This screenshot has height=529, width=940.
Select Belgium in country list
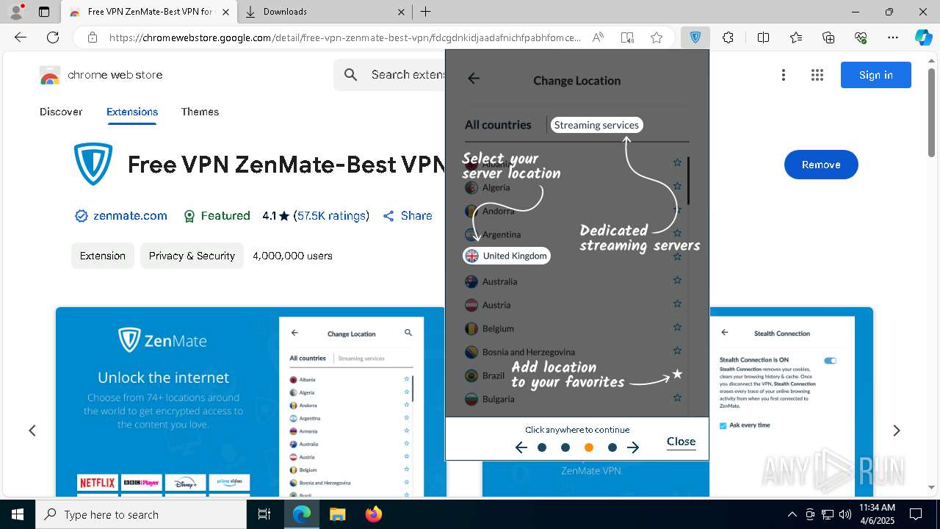click(489, 328)
